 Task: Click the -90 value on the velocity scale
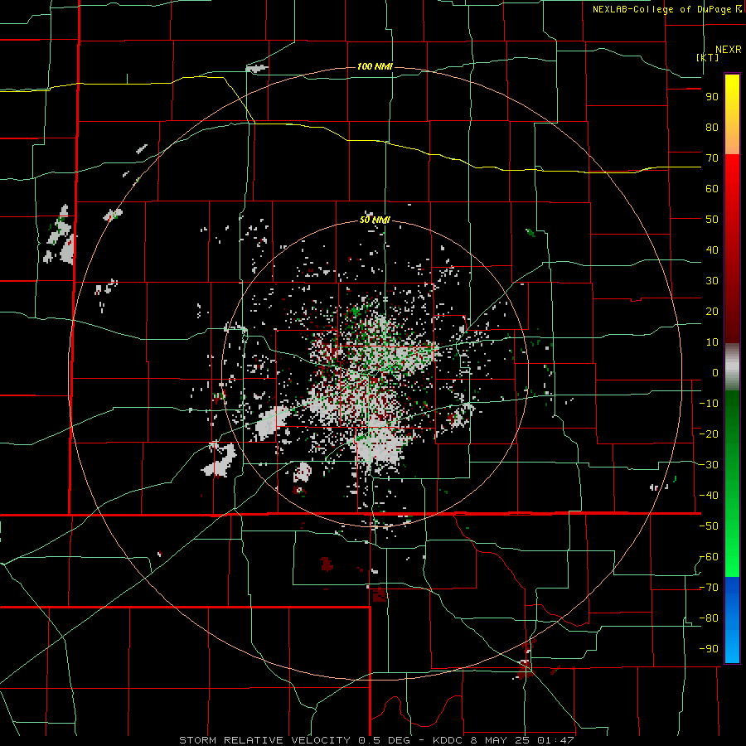point(709,649)
